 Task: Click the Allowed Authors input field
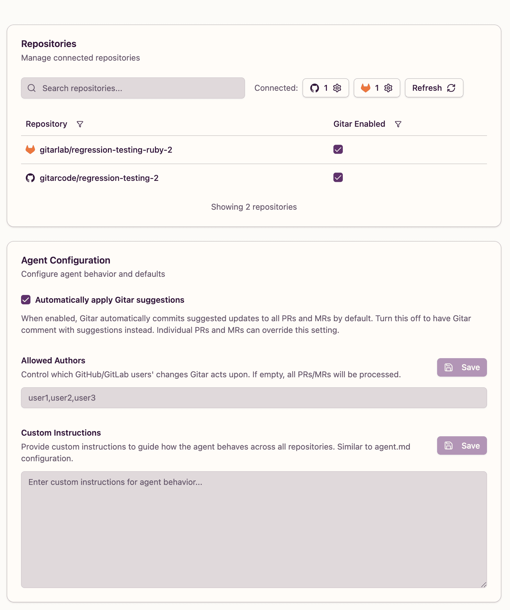254,397
